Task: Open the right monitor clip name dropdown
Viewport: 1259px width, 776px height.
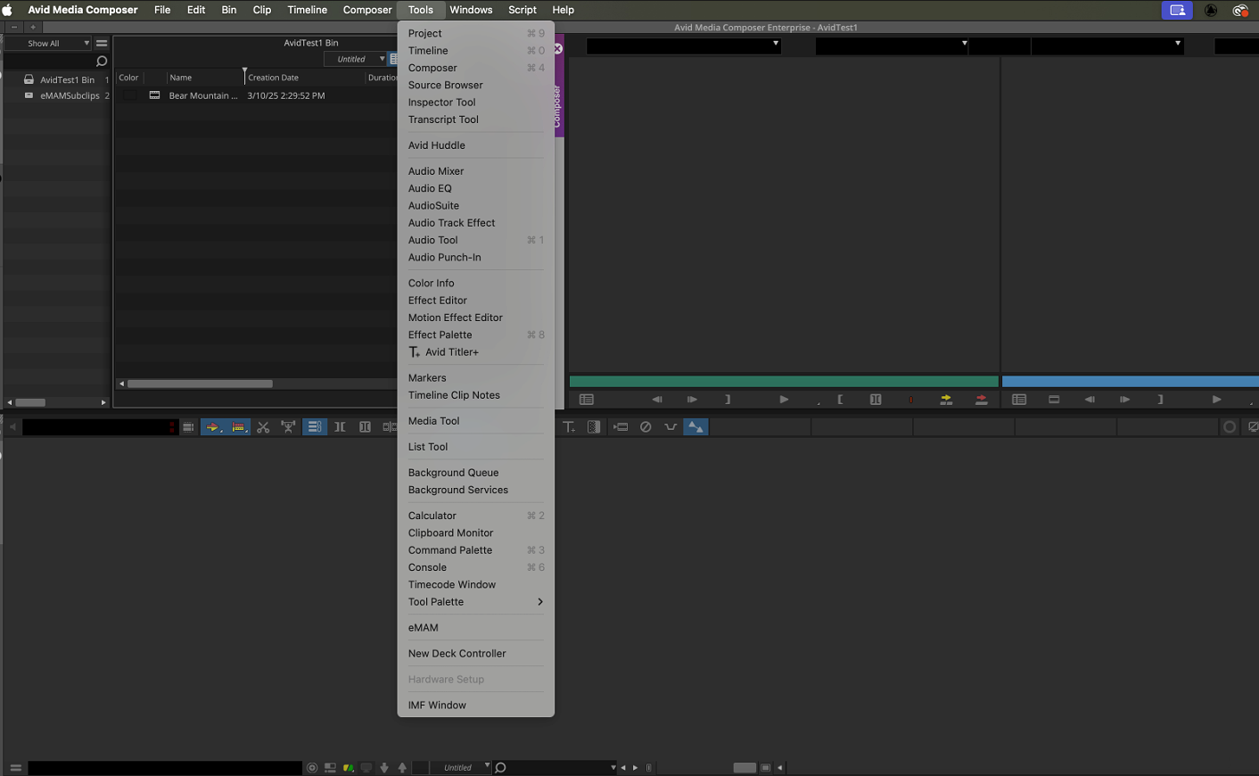Action: coord(1107,45)
